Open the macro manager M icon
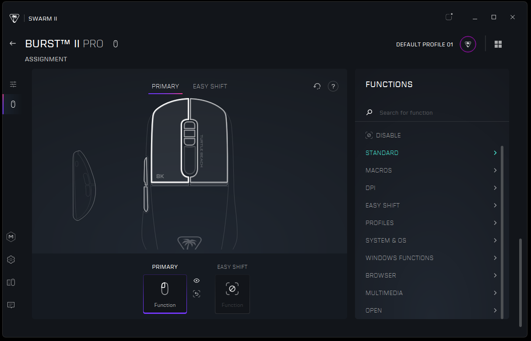Image resolution: width=531 pixels, height=341 pixels. 11,237
